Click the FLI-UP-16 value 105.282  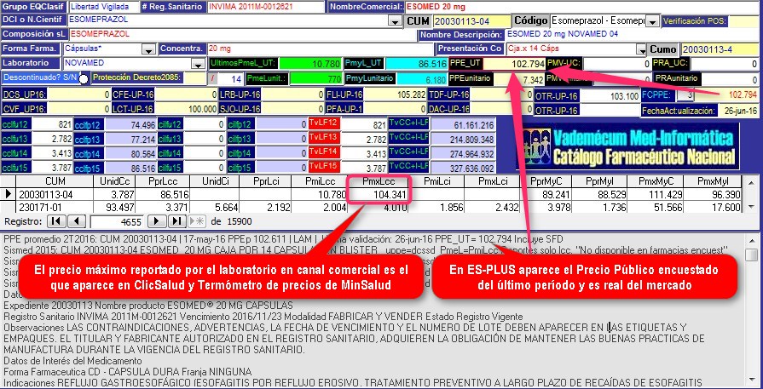(x=395, y=94)
